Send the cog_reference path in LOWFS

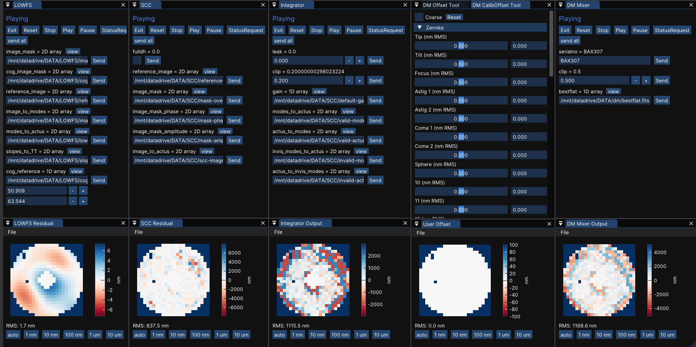point(99,180)
